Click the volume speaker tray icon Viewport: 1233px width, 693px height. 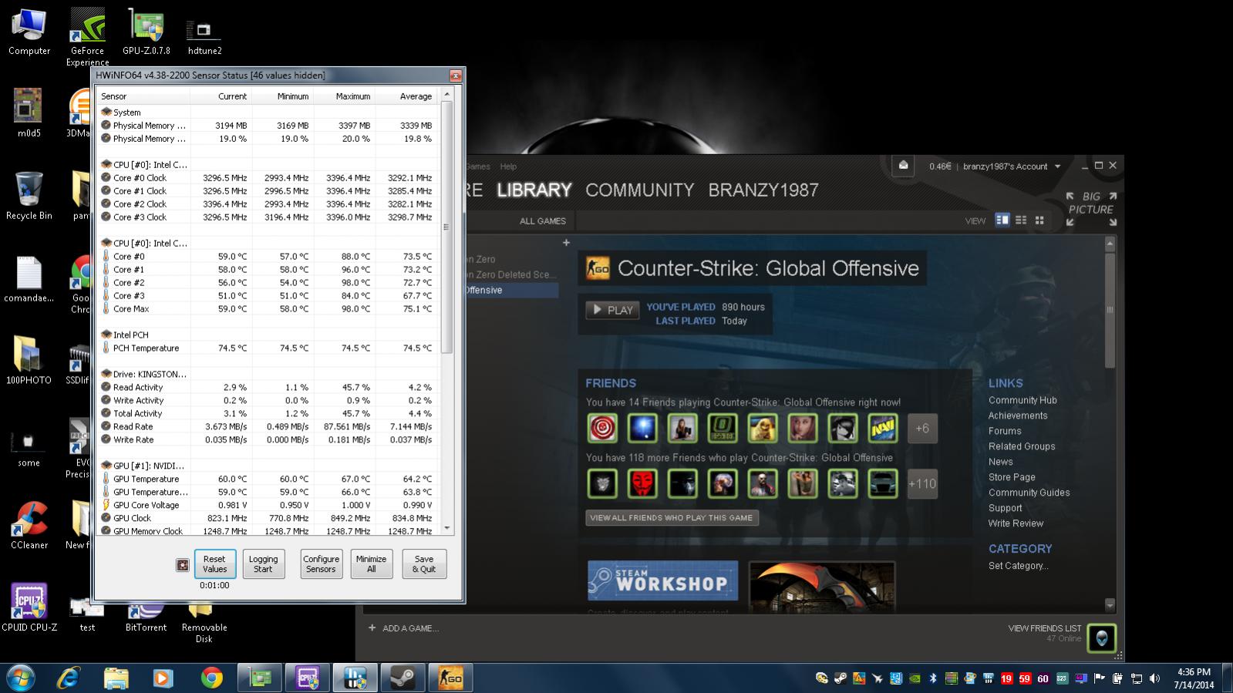1154,678
